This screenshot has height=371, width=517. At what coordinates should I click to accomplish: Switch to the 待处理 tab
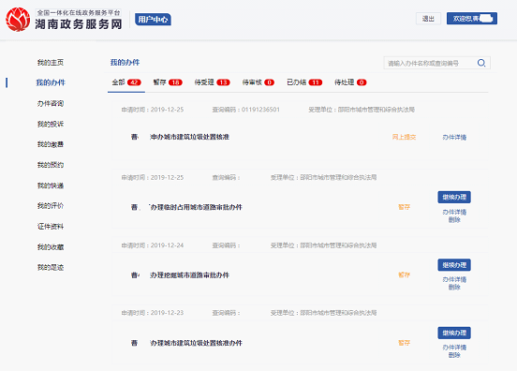coord(350,82)
